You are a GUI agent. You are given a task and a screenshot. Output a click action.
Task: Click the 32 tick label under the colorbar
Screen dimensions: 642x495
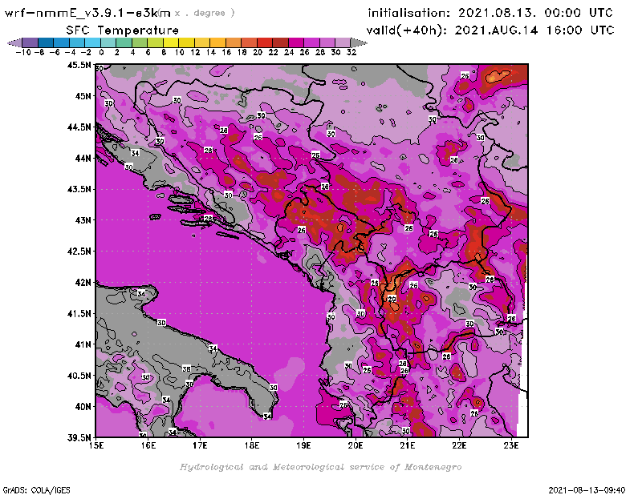pos(351,52)
